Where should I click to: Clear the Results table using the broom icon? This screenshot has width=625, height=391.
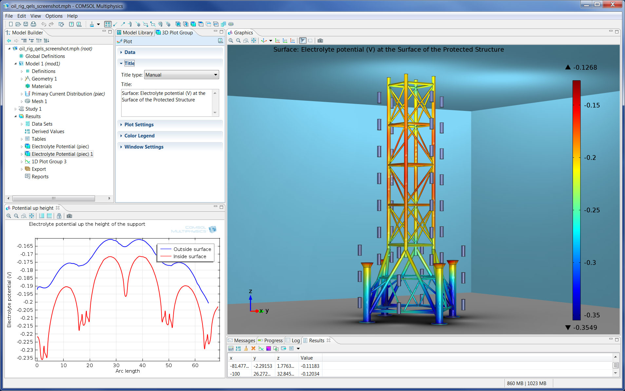[x=246, y=348]
